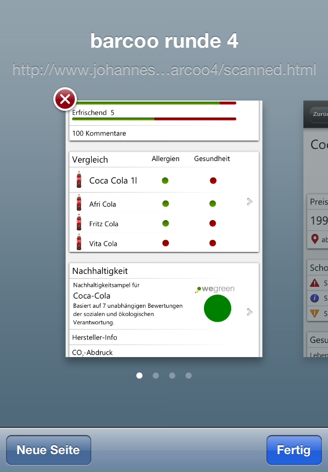Screen dimensions: 328x472
Task: Click Afri Cola green Gesundheit dot
Action: pos(213,204)
